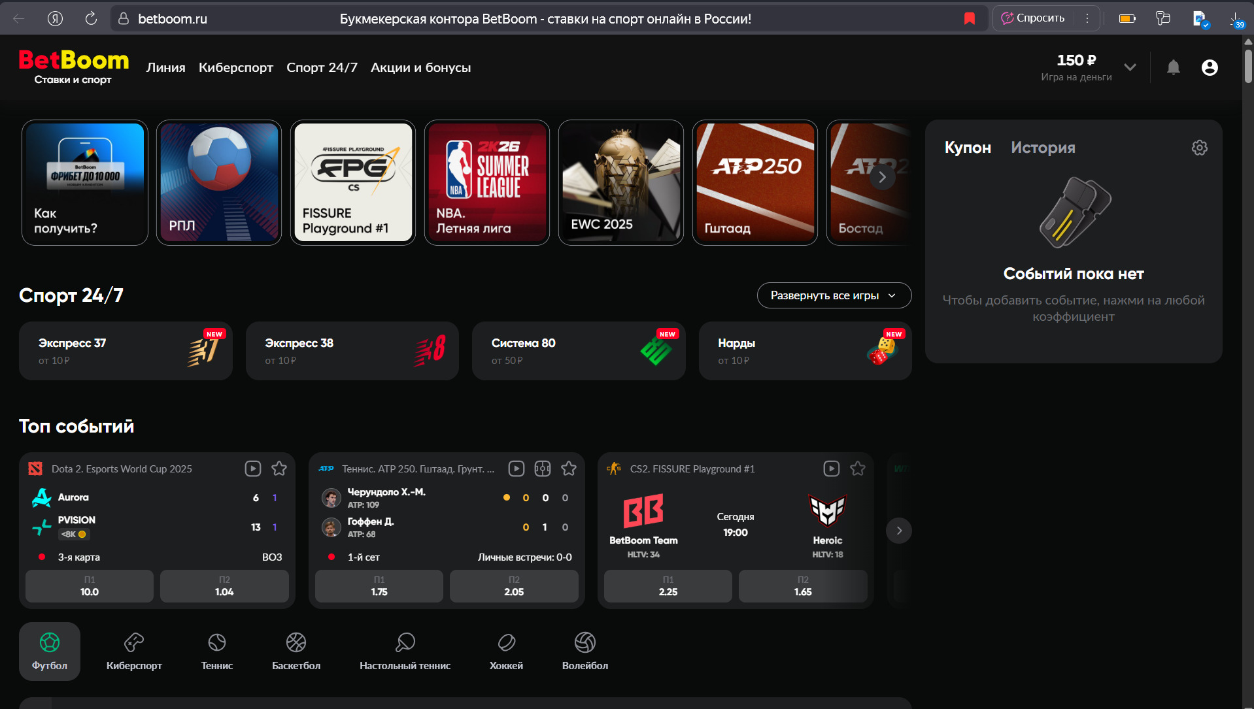Bet on Goffin win at 2.05

[x=514, y=586]
